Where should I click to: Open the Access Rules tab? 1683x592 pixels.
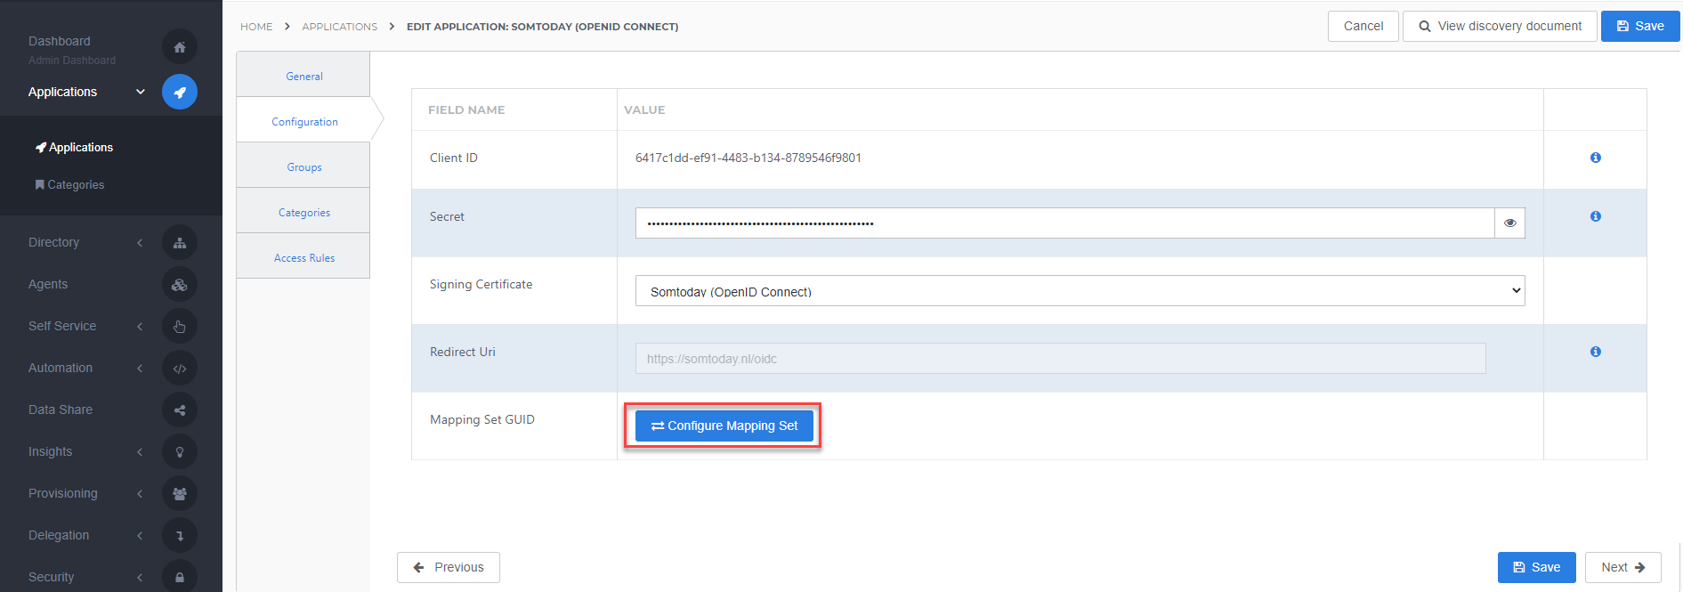click(303, 256)
